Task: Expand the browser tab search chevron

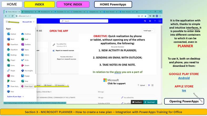Action: [x=146, y=12]
